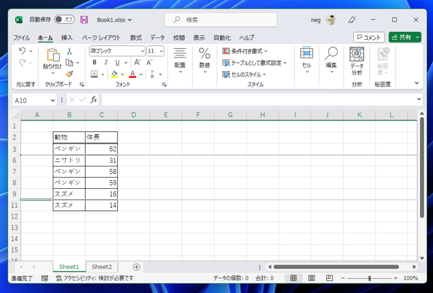Toggle Italic formatting

pyautogui.click(x=106, y=62)
